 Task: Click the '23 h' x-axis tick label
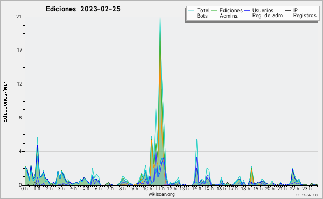pyautogui.click(x=306, y=188)
